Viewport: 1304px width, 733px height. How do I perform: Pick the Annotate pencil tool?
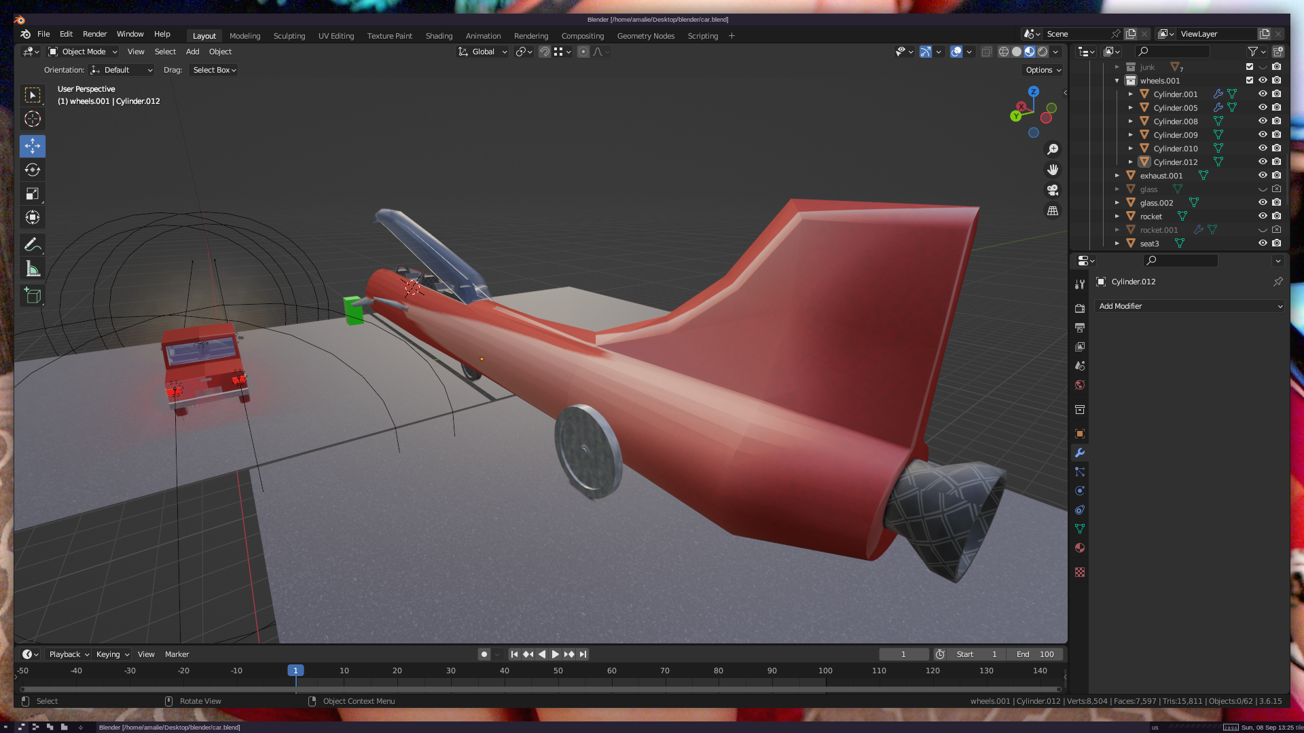pyautogui.click(x=32, y=244)
